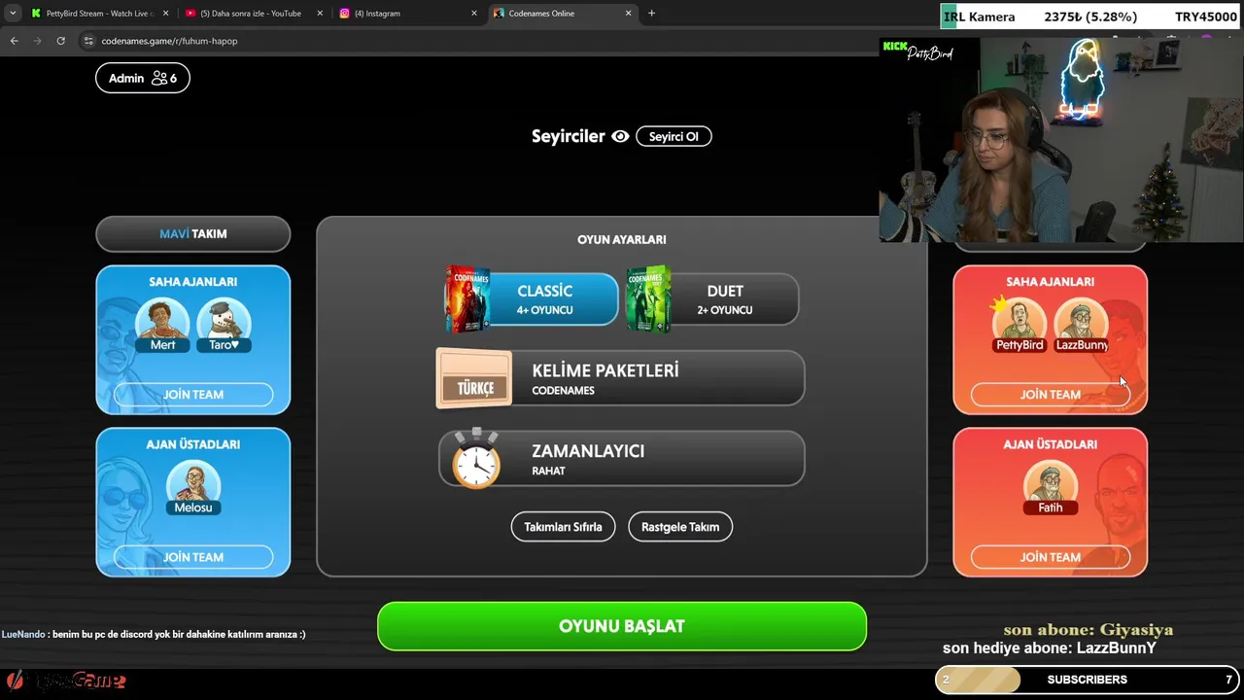The height and width of the screenshot is (700, 1244).
Task: Join blue team field agents
Action: pos(193,395)
